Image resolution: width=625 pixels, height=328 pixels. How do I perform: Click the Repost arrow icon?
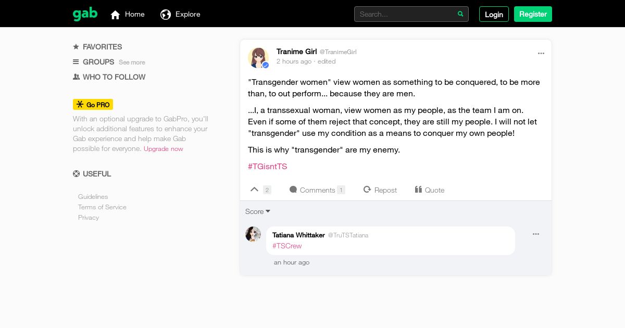pos(367,190)
